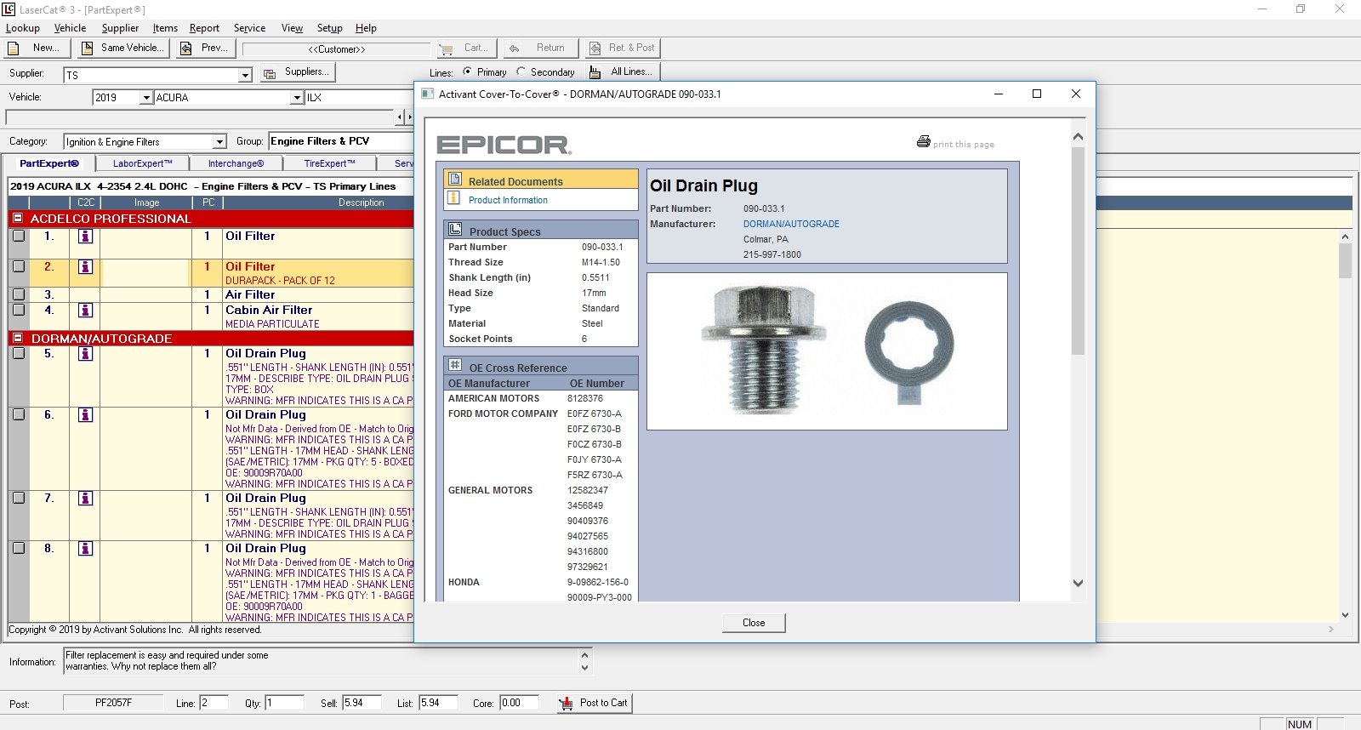Check the box for Air Filter row 3
Viewport: 1361px width, 730px height.
pyautogui.click(x=19, y=294)
